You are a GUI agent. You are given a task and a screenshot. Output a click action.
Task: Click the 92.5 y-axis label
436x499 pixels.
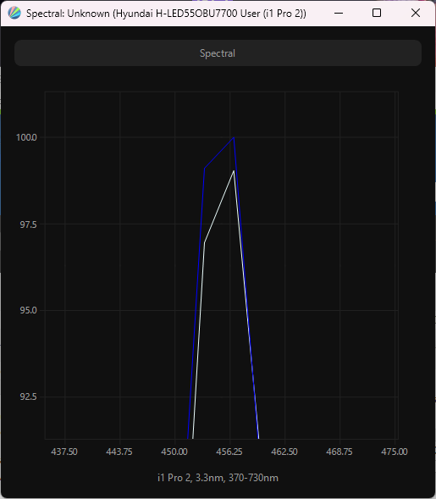(x=28, y=396)
